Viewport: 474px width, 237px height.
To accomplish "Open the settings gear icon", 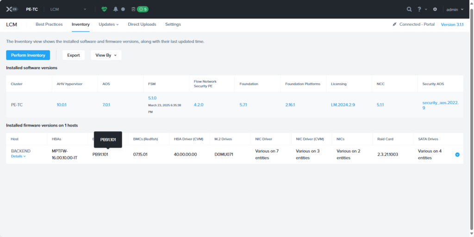I will tap(435, 9).
